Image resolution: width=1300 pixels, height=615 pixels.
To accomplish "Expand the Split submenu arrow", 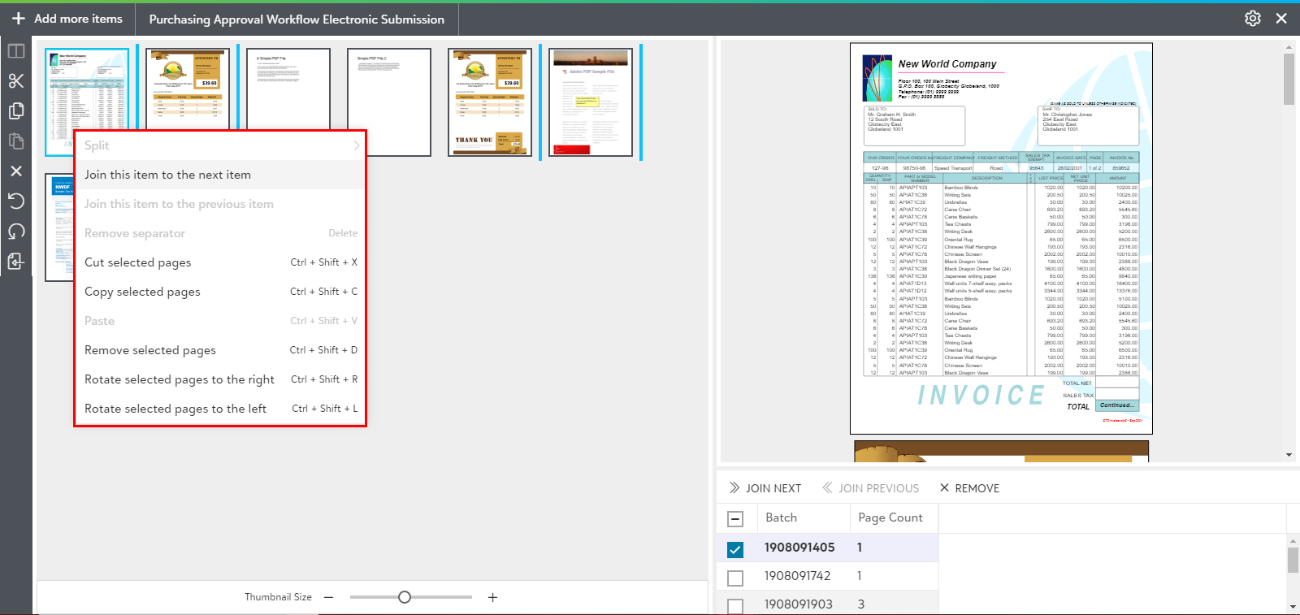I will tap(356, 145).
